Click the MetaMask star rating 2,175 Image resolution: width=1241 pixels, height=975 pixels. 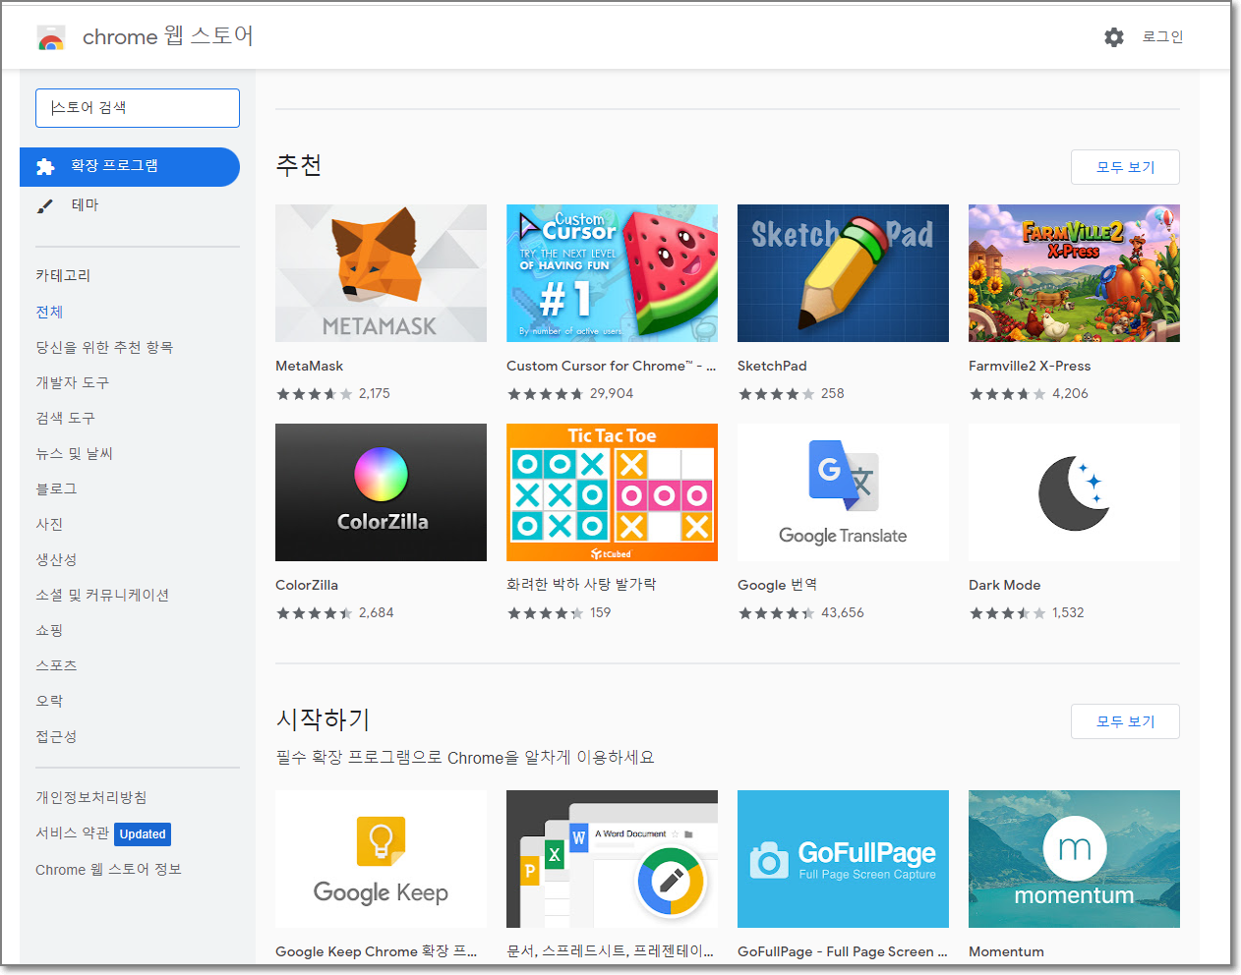[x=332, y=393]
